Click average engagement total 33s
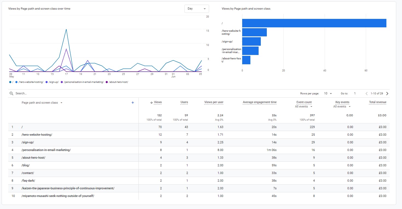This screenshot has width=402, height=209. pyautogui.click(x=274, y=115)
